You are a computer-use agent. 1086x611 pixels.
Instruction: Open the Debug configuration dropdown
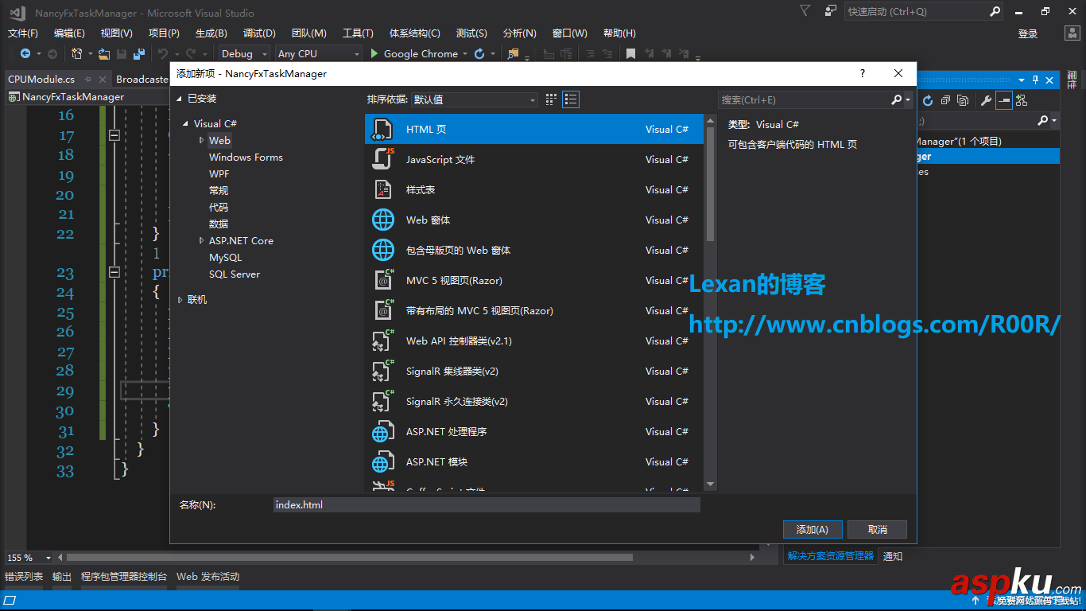246,54
